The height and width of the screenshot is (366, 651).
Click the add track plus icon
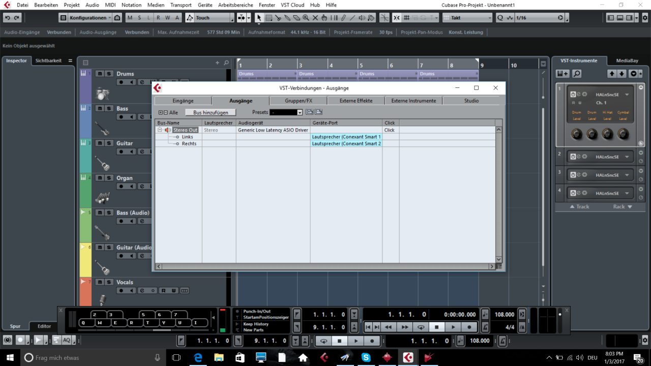[218, 63]
